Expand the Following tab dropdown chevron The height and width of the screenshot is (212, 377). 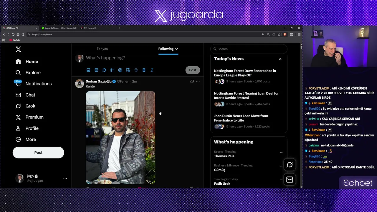(176, 49)
